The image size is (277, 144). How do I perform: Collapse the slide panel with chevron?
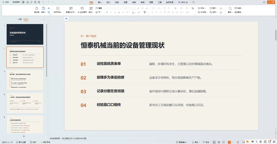(44, 19)
